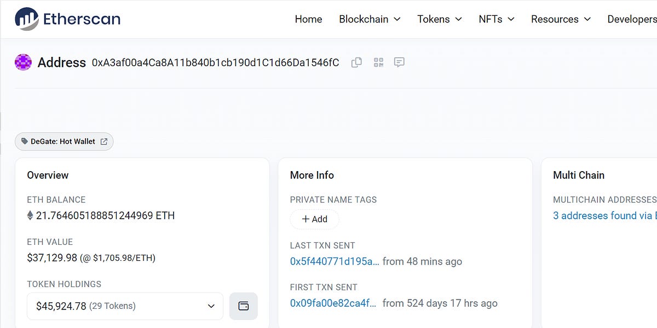Select Home in the navigation bar
Viewport: 657px width, 328px height.
[308, 19]
